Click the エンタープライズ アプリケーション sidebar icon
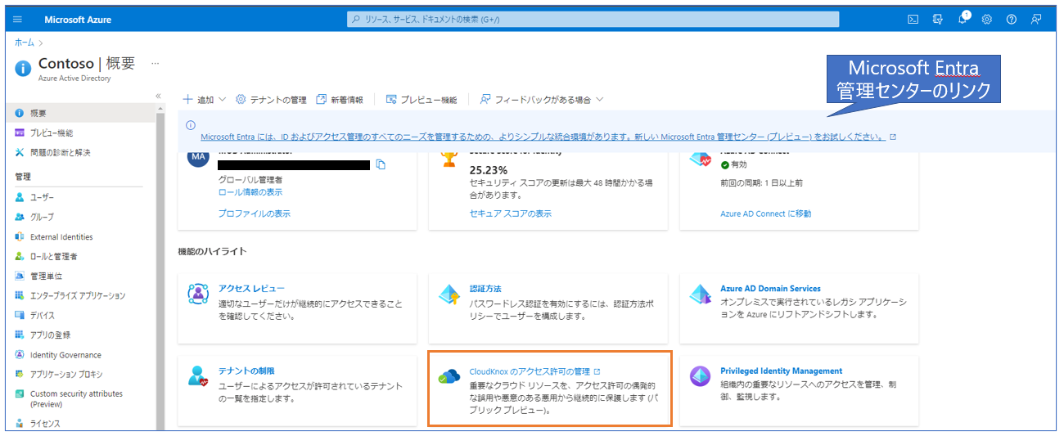 [x=20, y=295]
